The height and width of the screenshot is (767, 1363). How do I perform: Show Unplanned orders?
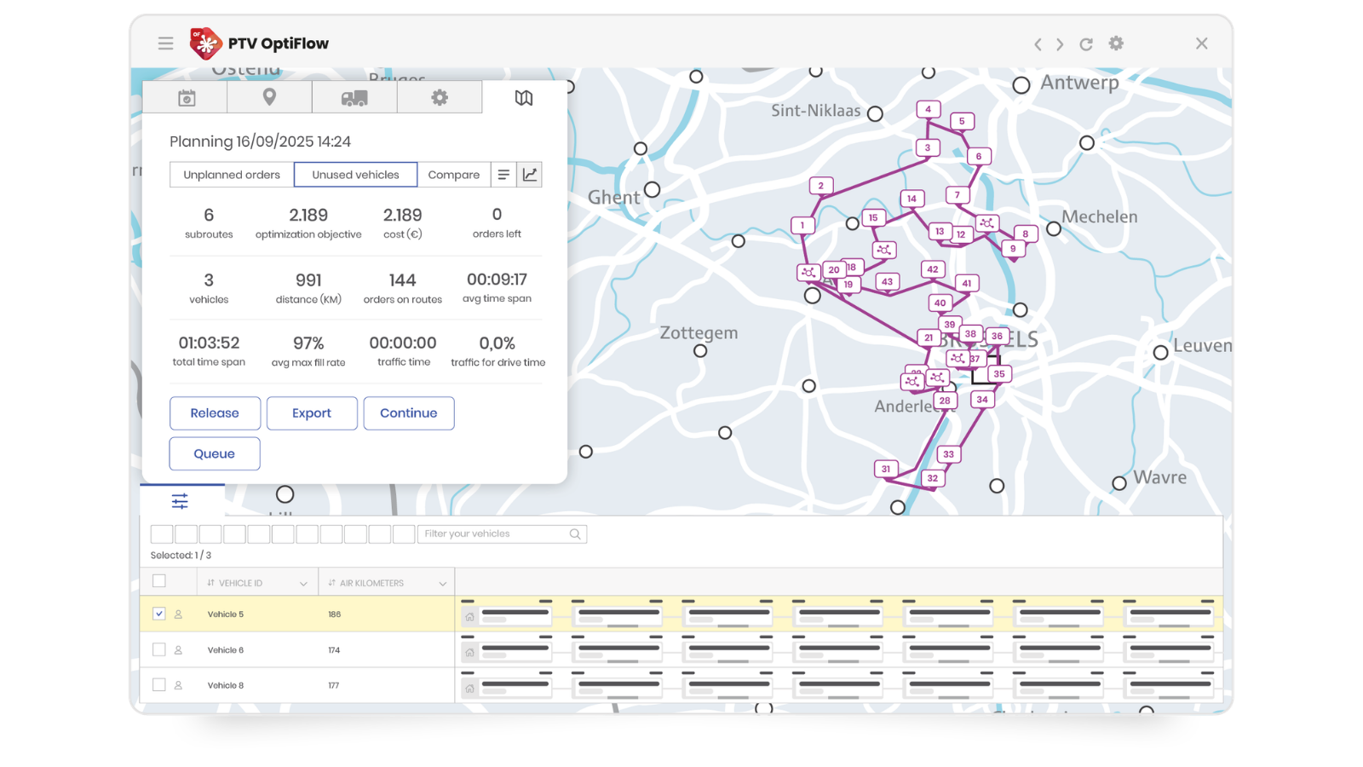(232, 175)
